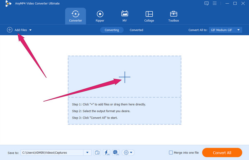Click the 'Step 1: Click "+" to add files' text

click(109, 104)
